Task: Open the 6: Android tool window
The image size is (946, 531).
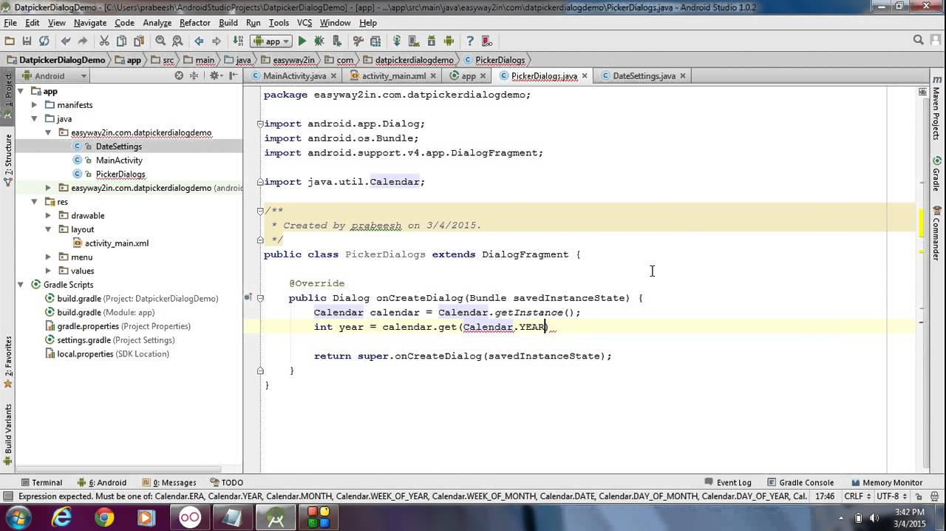Action: 102,482
